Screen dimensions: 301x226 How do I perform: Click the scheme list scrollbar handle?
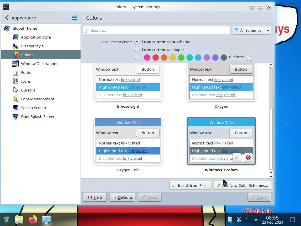click(271, 139)
